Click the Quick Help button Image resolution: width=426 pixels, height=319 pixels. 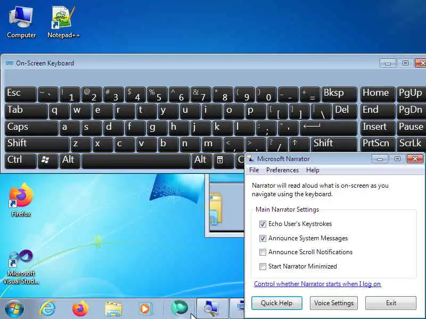point(276,303)
